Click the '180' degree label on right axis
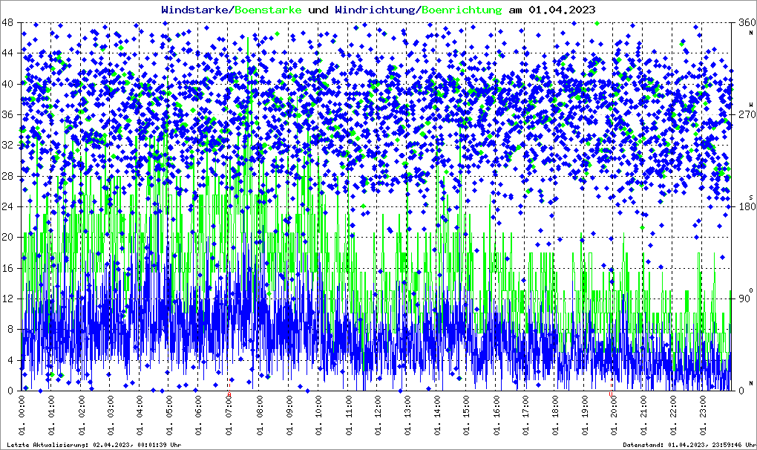757x450 pixels. click(747, 206)
